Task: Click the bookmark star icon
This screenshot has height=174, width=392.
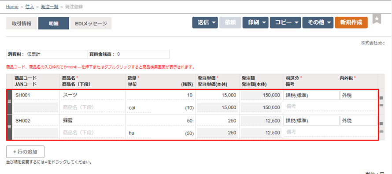Action: point(377,19)
